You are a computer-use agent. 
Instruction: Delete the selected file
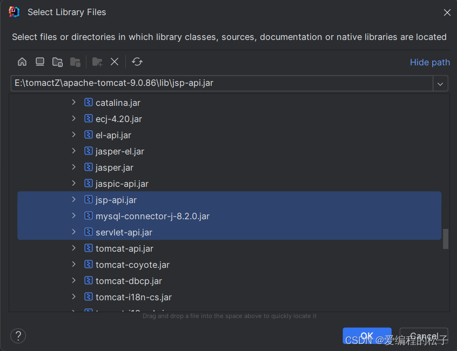115,62
